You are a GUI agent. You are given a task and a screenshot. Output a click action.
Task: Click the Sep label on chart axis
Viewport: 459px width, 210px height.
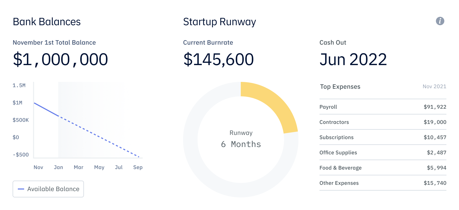pyautogui.click(x=138, y=167)
